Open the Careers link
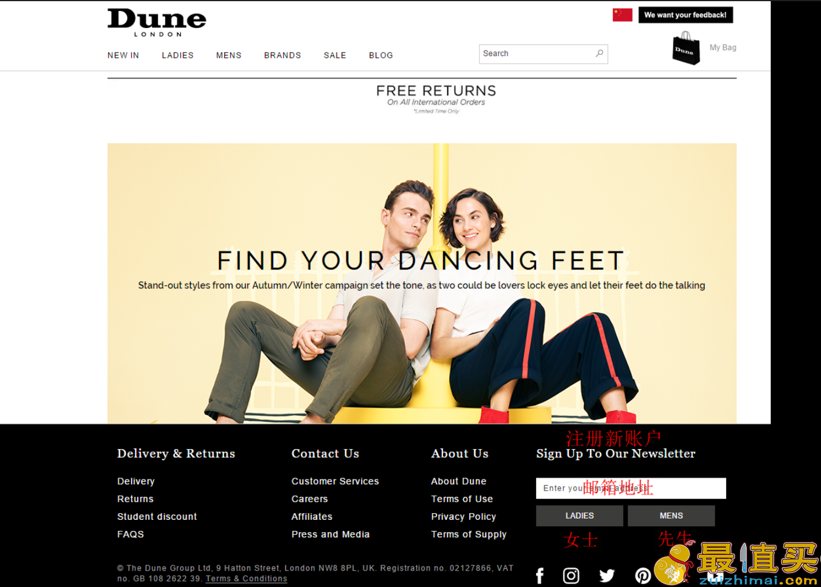The height and width of the screenshot is (587, 821). [x=310, y=499]
